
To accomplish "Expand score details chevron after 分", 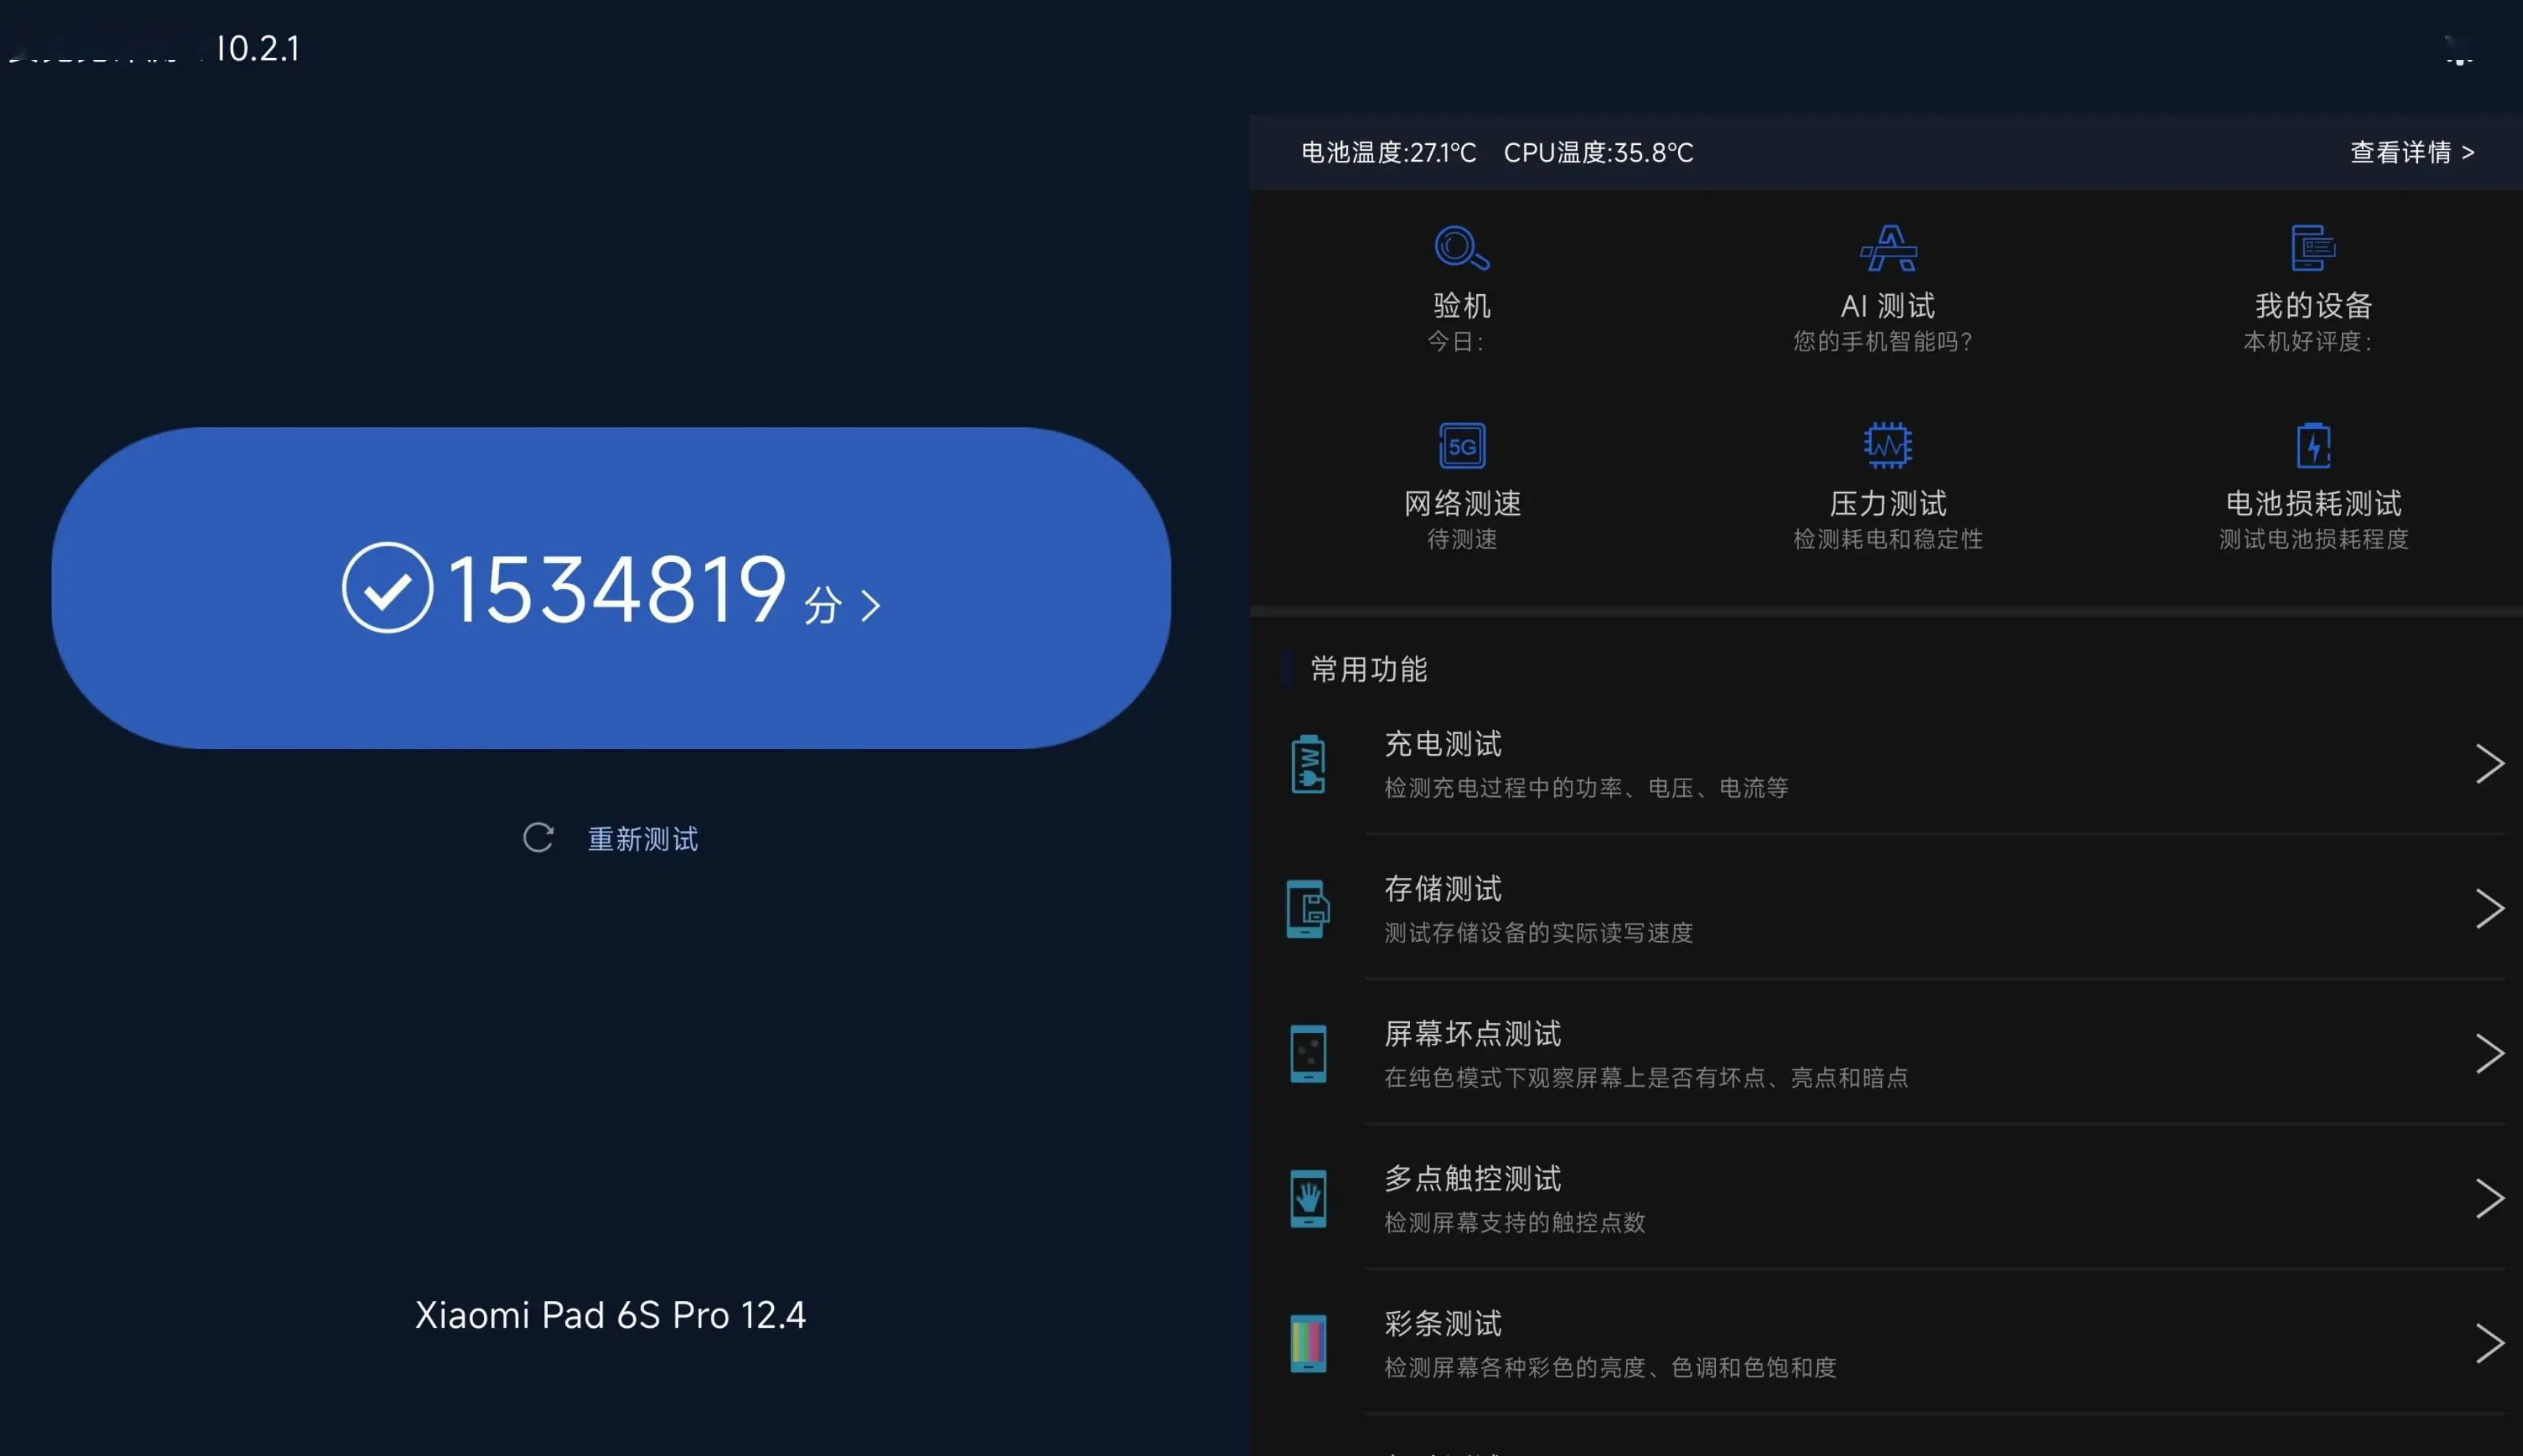I will tap(871, 605).
